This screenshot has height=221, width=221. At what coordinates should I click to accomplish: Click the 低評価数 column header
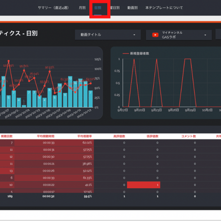tap(152, 136)
